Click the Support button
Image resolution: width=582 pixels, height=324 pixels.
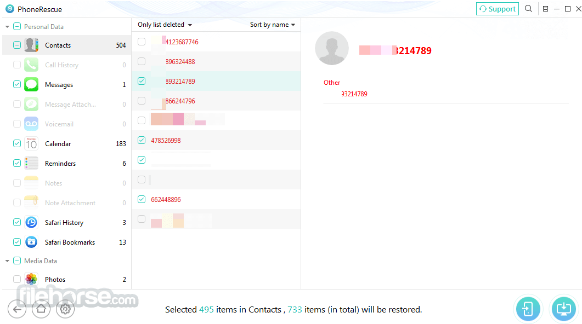[498, 9]
